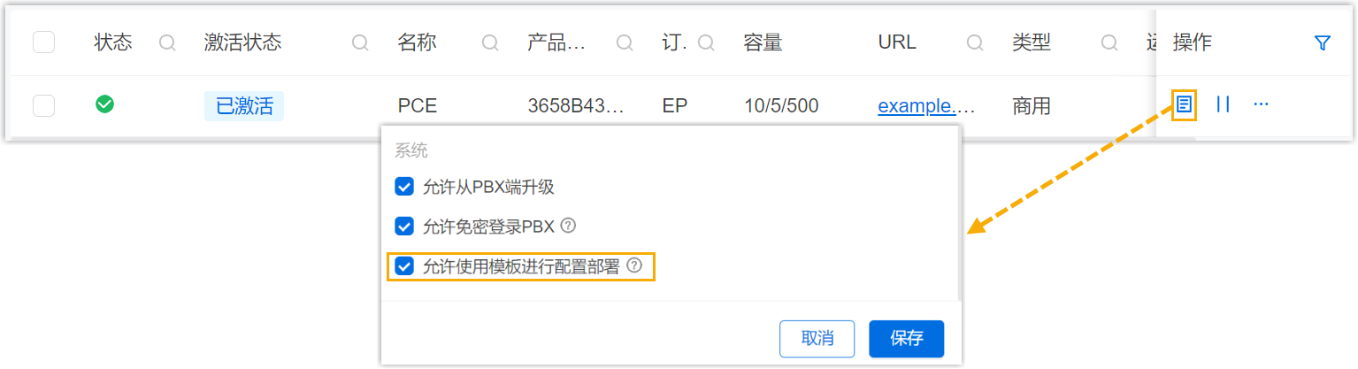Click the search icon next to 名称
The height and width of the screenshot is (369, 1358).
[489, 42]
